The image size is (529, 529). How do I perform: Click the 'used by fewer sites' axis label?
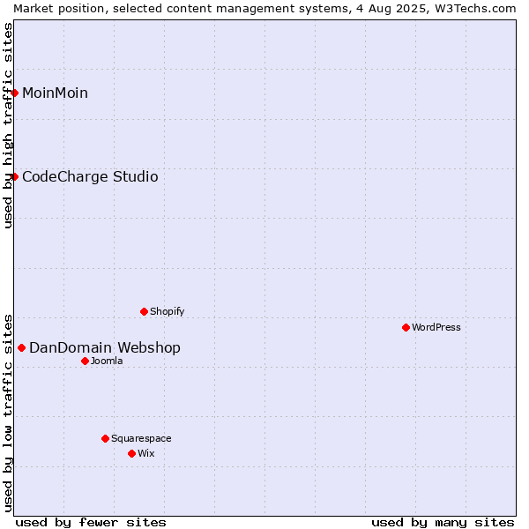tap(91, 523)
